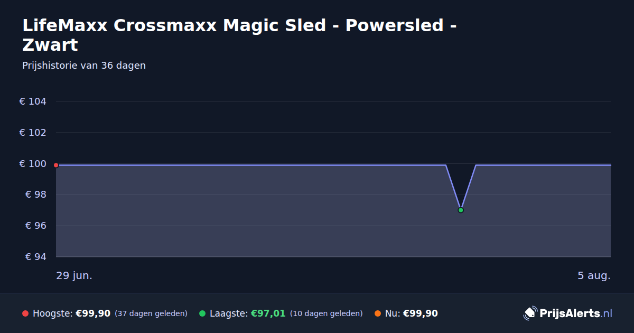The image size is (634, 333).
Task: Click the 10 dagen geleden note
Action: 326,313
